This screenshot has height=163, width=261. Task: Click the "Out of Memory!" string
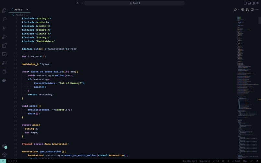tap(71, 83)
